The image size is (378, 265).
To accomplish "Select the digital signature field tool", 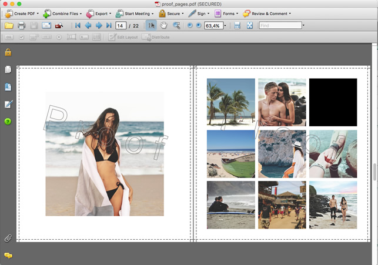I will click(84, 37).
